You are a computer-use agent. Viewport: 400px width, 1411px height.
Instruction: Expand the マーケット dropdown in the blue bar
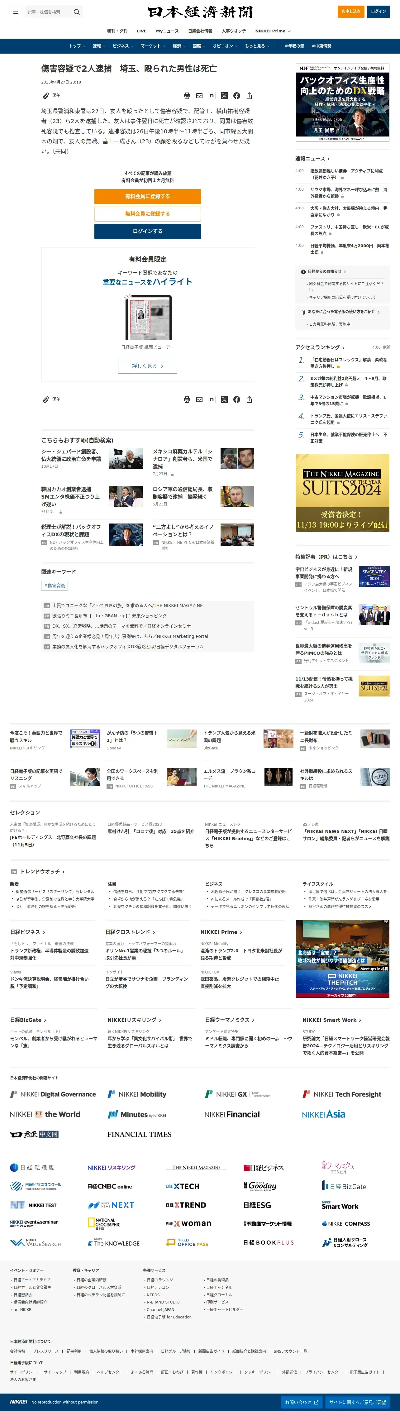(153, 46)
